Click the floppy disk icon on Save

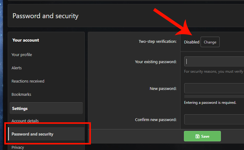point(197,136)
